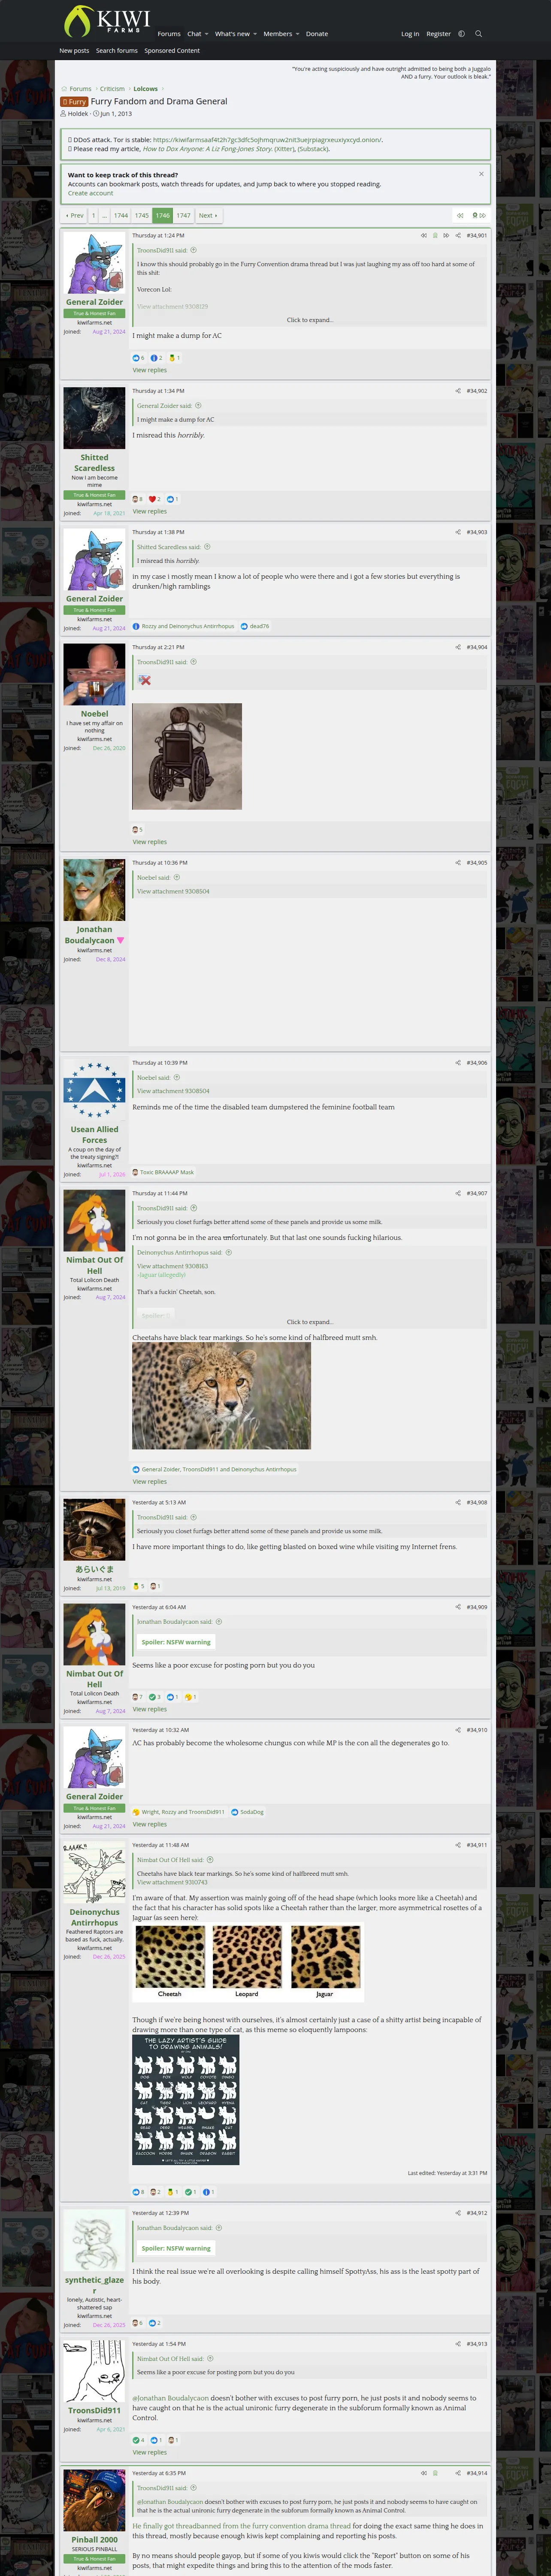
Task: Click the like reaction icon on post #34,901
Action: (137, 358)
